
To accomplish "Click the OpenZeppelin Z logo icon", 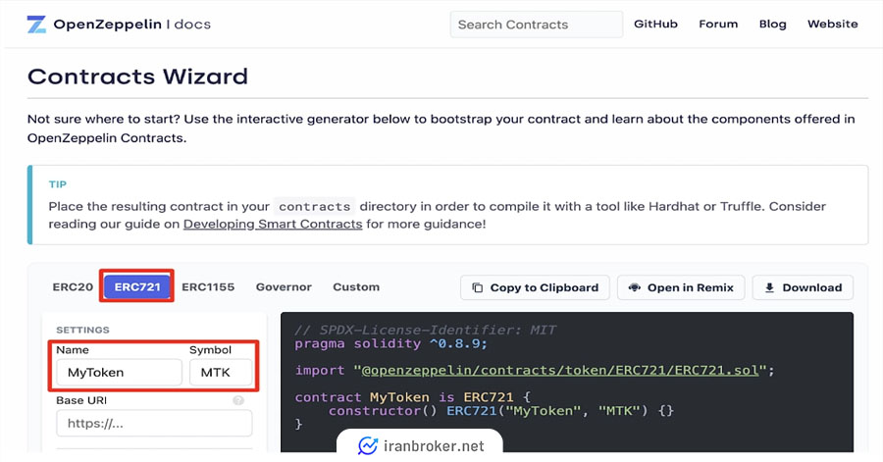I will click(36, 25).
